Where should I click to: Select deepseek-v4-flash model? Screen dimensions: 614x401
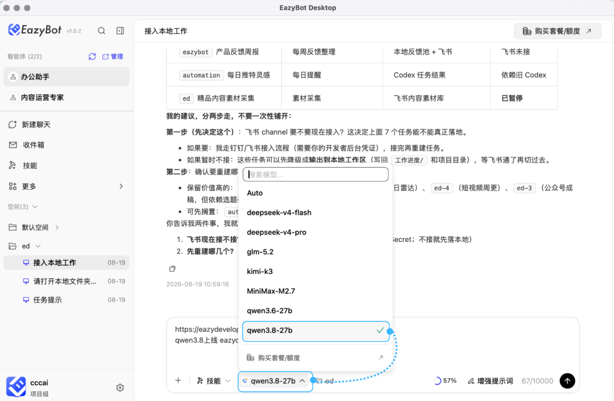click(316, 212)
